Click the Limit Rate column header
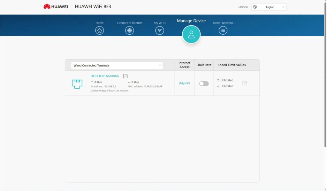 (x=204, y=65)
